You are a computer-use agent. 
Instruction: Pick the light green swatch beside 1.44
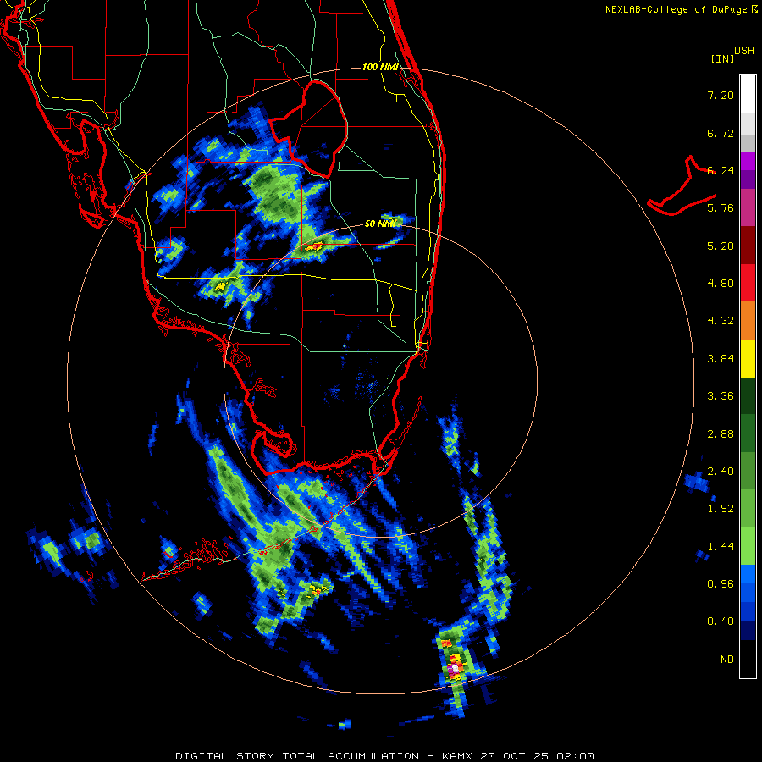(748, 546)
